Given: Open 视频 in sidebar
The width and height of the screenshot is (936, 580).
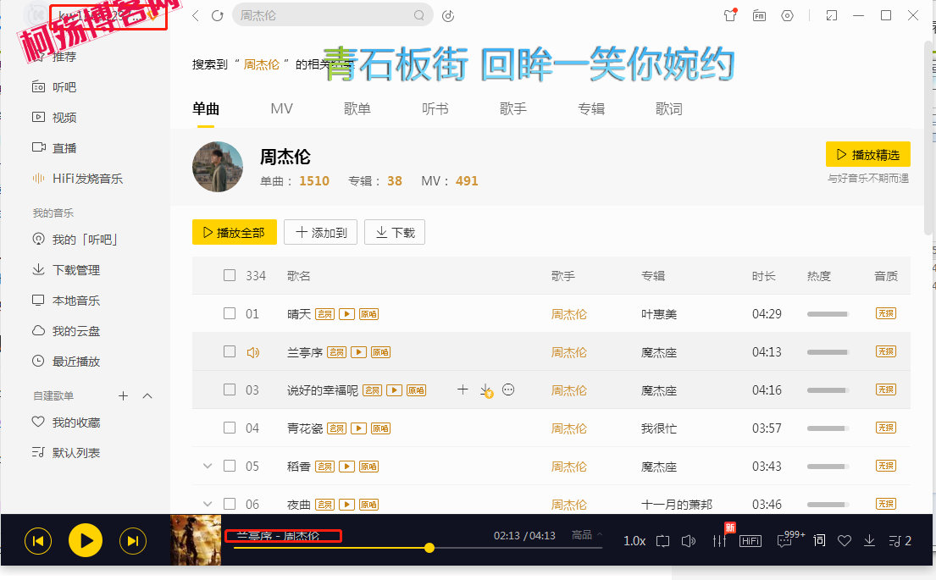Looking at the screenshot, I should coord(54,118).
